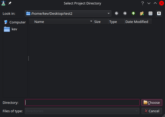Open the Files of type dropdown
The width and height of the screenshot is (165, 117).
[82, 111]
